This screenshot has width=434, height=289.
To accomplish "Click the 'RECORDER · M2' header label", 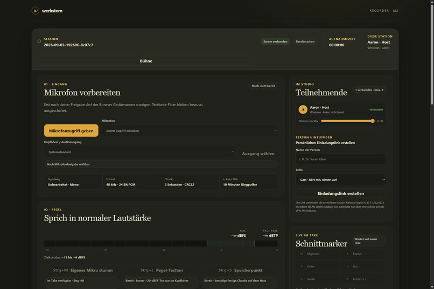I will (383, 11).
